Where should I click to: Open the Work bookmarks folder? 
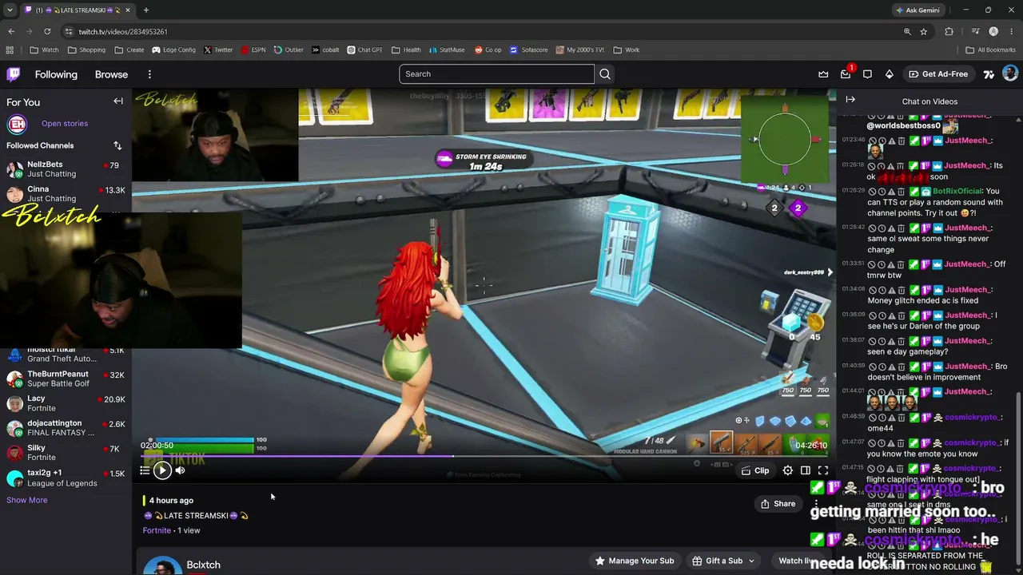[627, 50]
